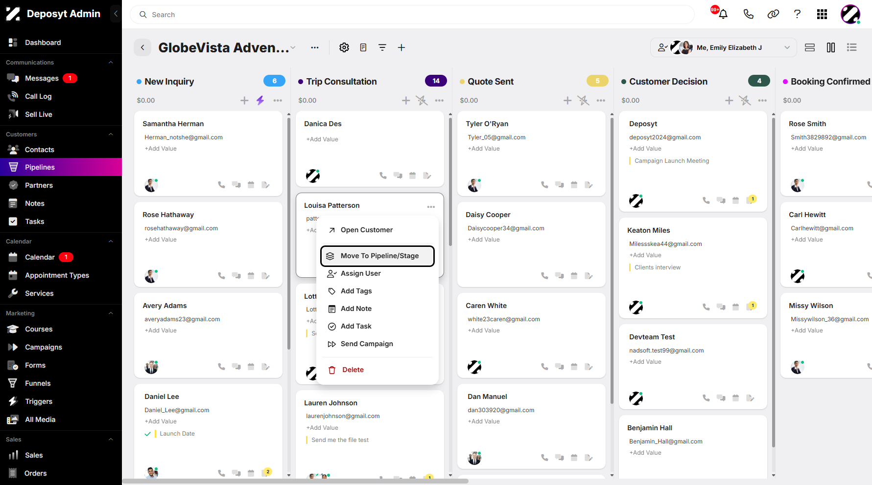
Task: Switch to list view icon
Action: (852, 47)
